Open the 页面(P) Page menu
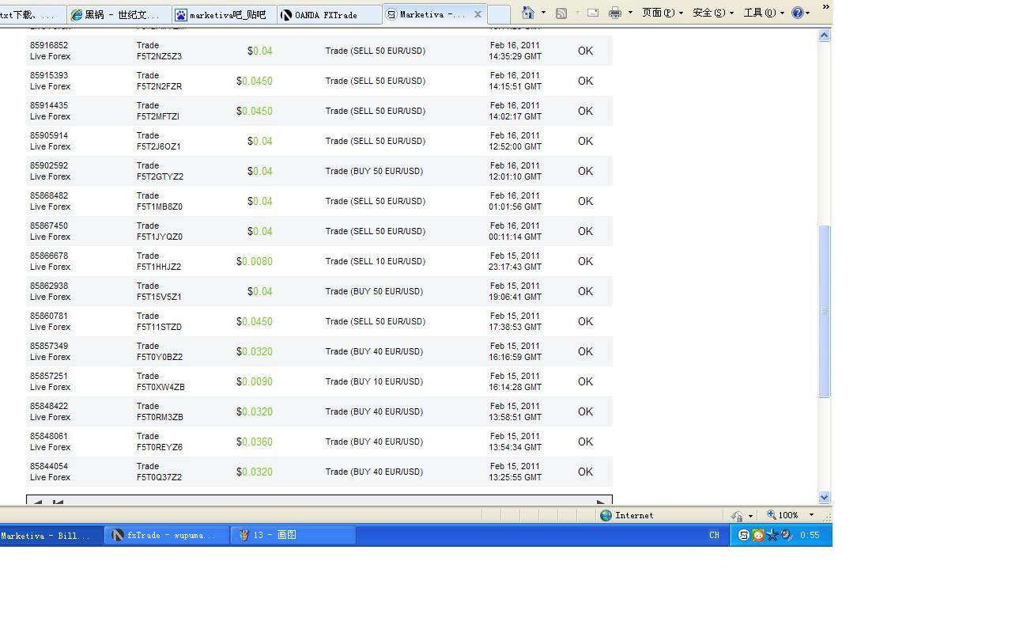 [663, 13]
